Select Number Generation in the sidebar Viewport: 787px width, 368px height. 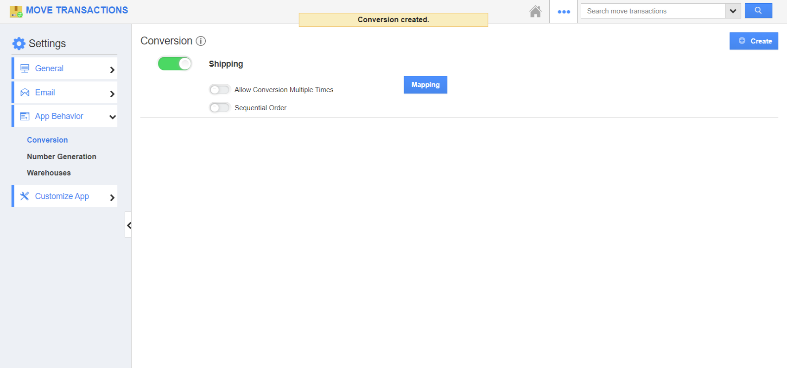pos(62,156)
